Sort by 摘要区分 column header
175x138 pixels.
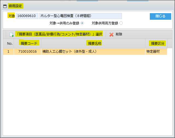(x=156, y=44)
